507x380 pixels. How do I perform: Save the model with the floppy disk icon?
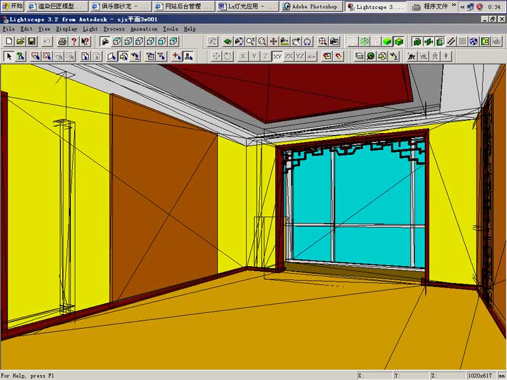32,41
